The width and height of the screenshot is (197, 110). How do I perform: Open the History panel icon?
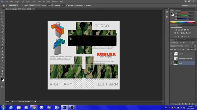[167, 12]
